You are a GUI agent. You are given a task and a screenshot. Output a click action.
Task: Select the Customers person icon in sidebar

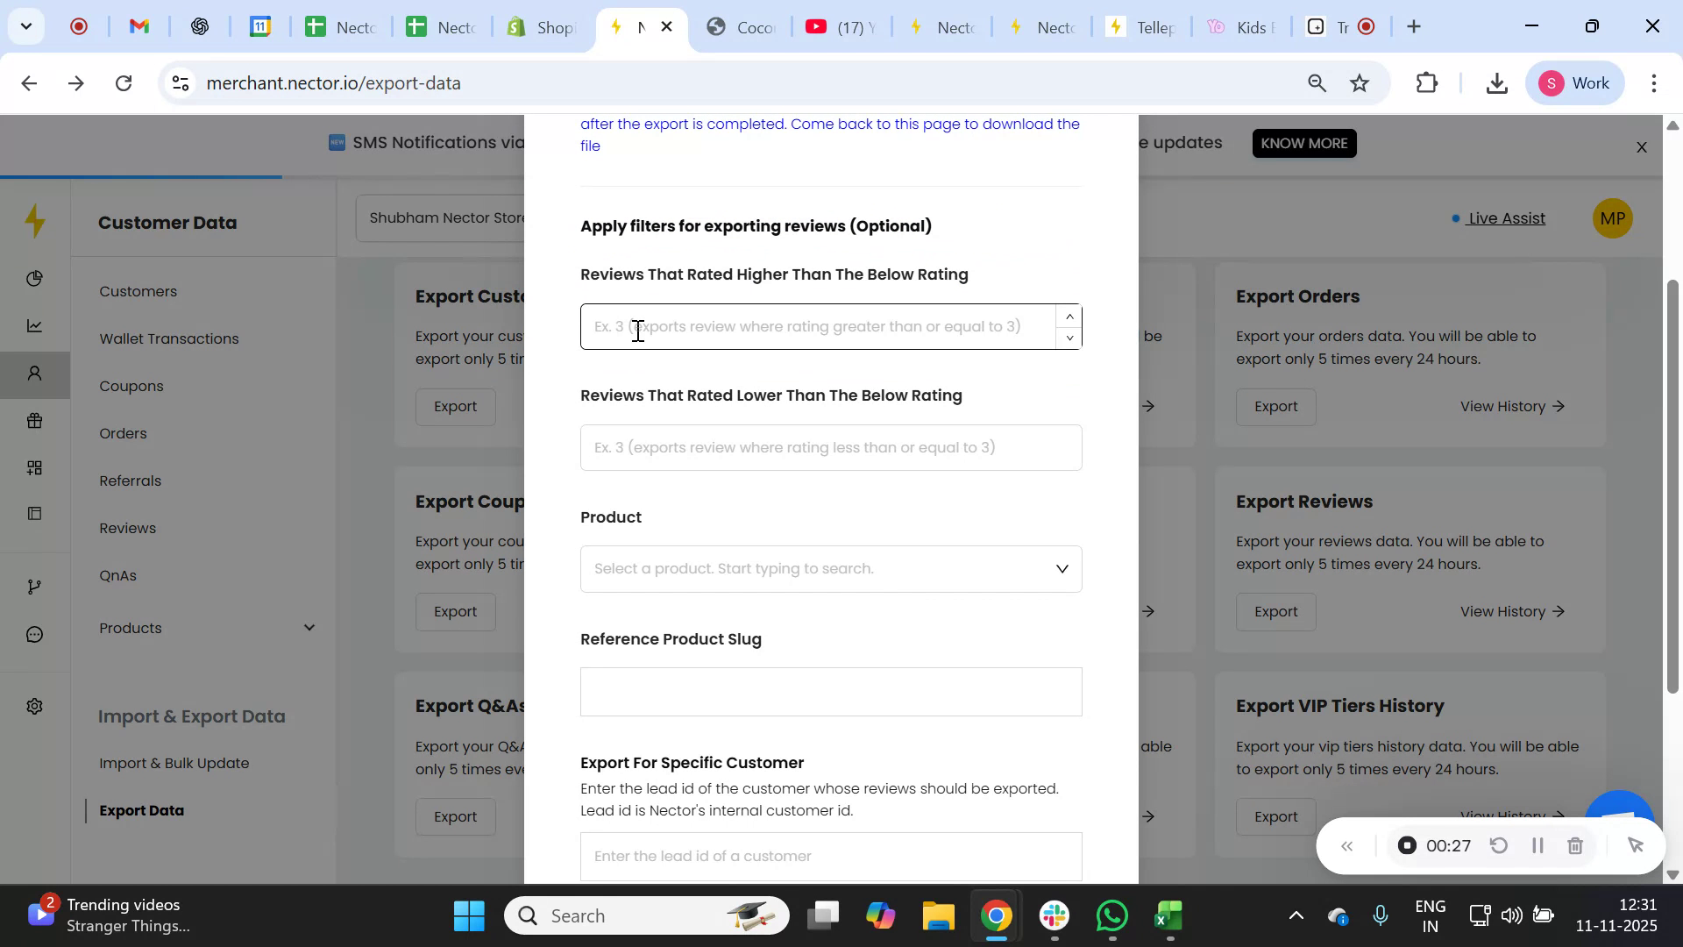tap(35, 374)
